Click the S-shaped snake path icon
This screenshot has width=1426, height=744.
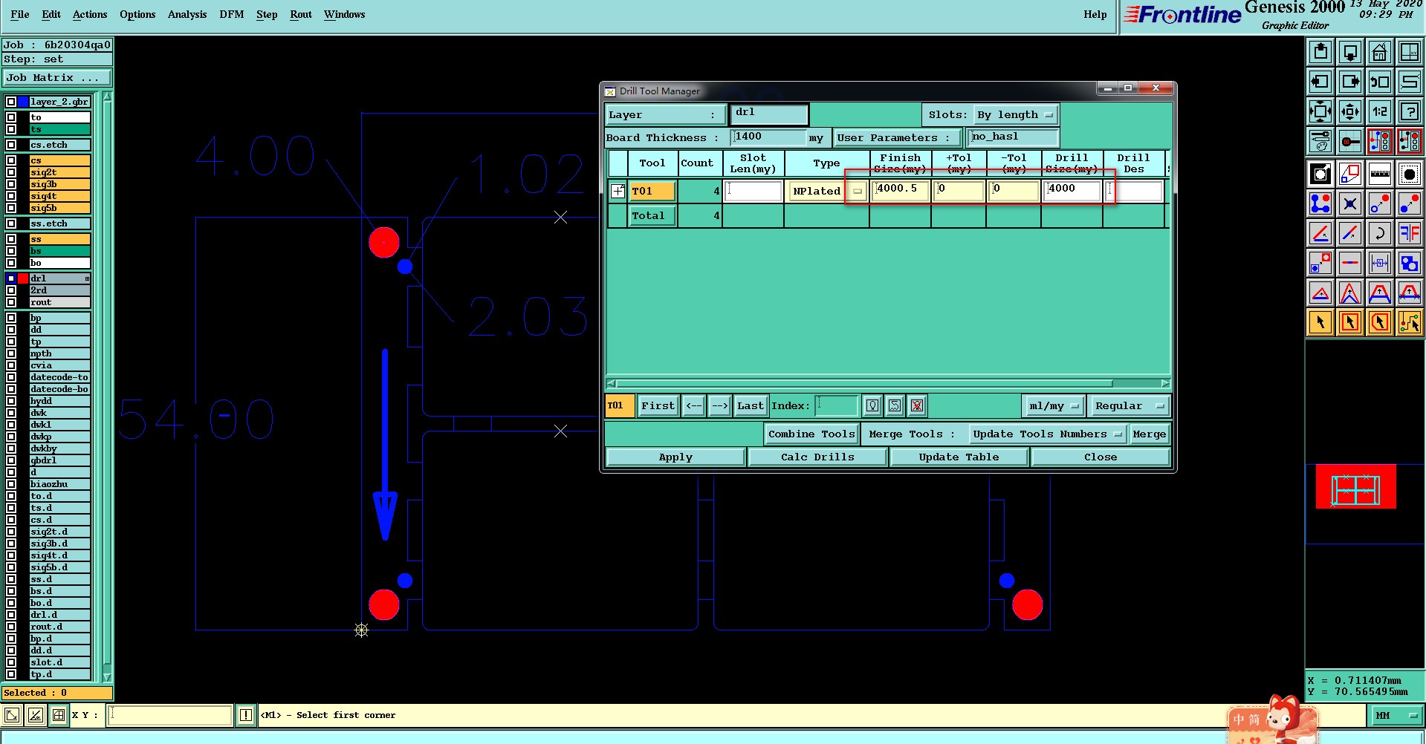coord(1410,82)
